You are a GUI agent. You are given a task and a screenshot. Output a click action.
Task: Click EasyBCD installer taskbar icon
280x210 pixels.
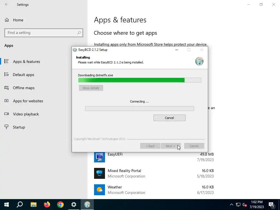tap(87, 205)
